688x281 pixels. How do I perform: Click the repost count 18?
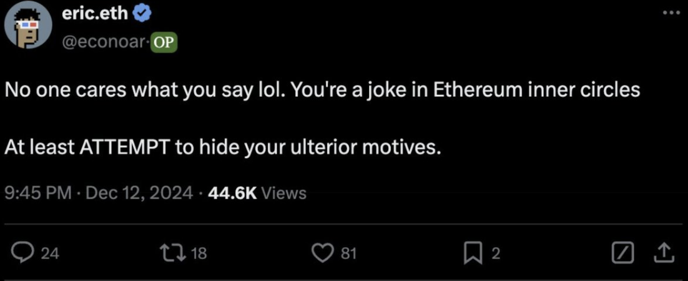click(x=198, y=253)
